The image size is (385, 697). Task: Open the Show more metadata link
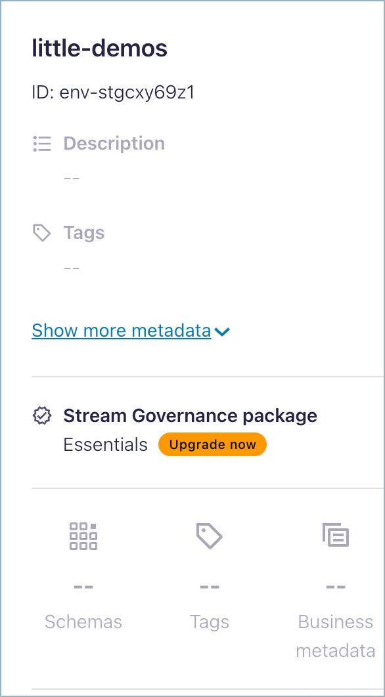coord(121,330)
